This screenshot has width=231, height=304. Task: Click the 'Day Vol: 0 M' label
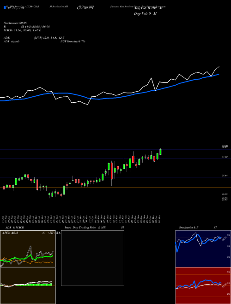145,14
